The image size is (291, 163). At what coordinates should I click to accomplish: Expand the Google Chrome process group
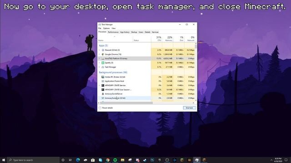[x=99, y=54]
